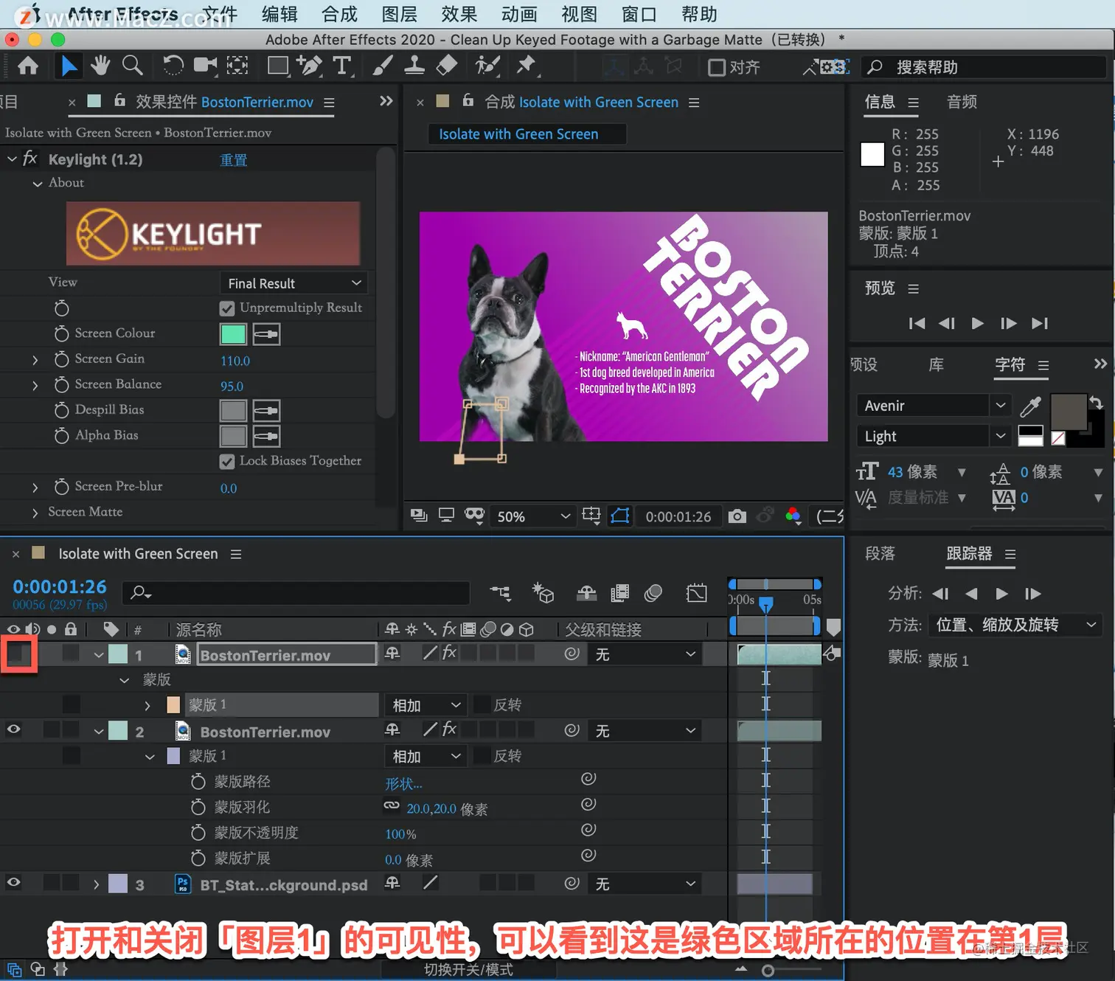1115x981 pixels.
Task: Select the Pan Behind anchor tool
Action: pos(237,66)
